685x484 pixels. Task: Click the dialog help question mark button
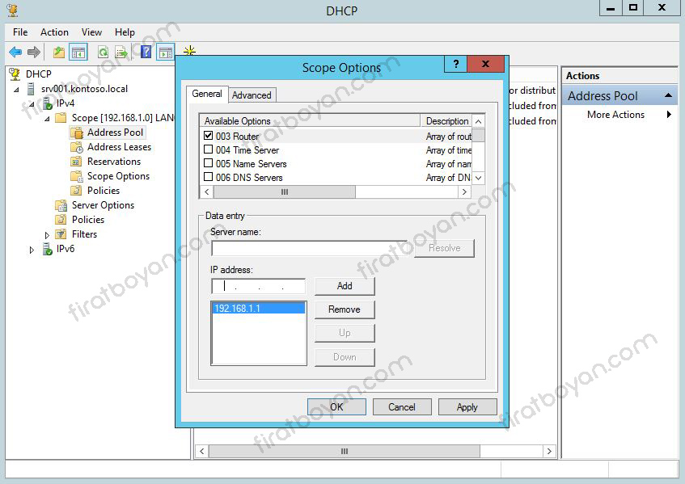[x=455, y=64]
